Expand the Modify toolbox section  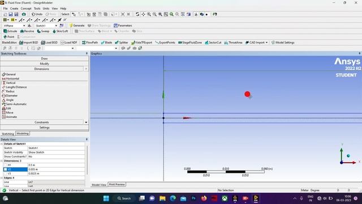(x=44, y=63)
